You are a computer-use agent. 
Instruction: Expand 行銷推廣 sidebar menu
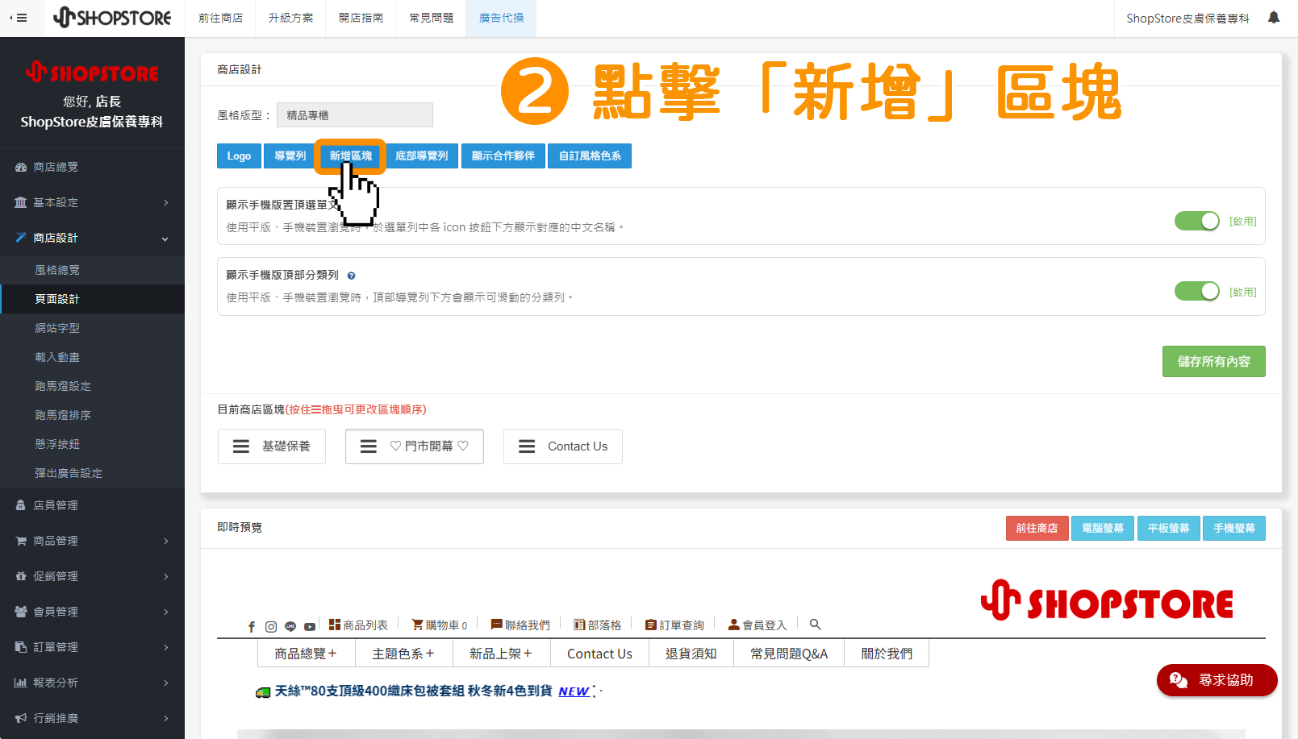(x=92, y=718)
